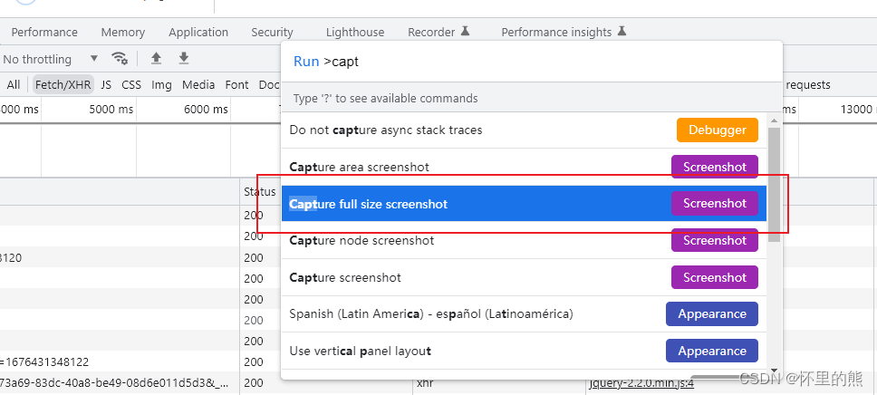Image resolution: width=877 pixels, height=395 pixels.
Task: Select Capture node screenshot command
Action: pyautogui.click(x=524, y=241)
